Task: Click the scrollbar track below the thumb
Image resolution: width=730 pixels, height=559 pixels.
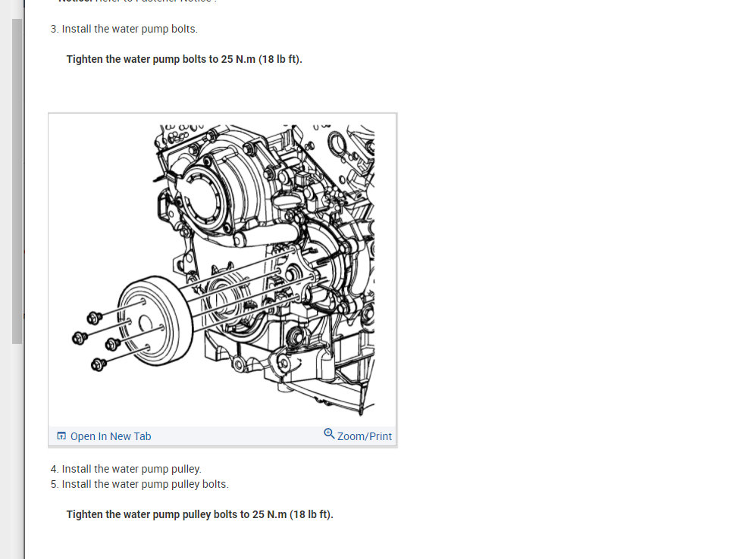Action: (x=17, y=451)
